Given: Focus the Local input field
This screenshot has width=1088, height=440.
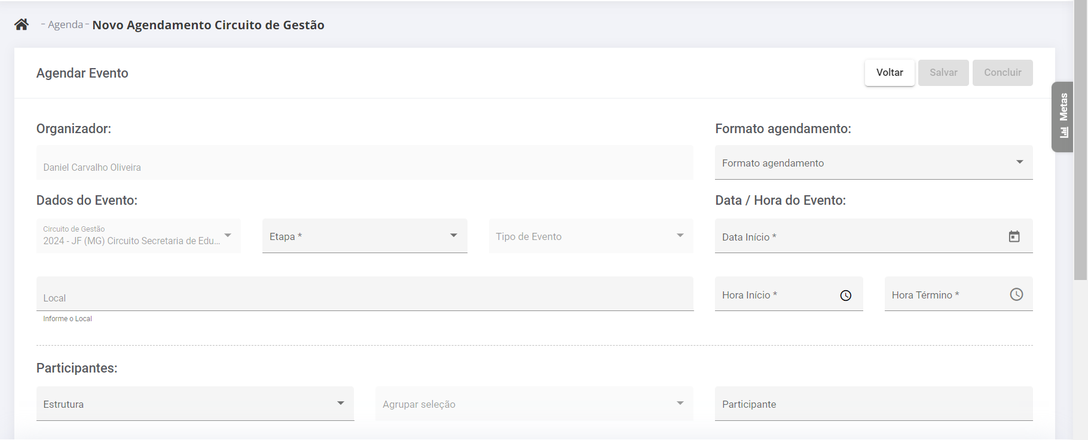Looking at the screenshot, I should point(365,294).
